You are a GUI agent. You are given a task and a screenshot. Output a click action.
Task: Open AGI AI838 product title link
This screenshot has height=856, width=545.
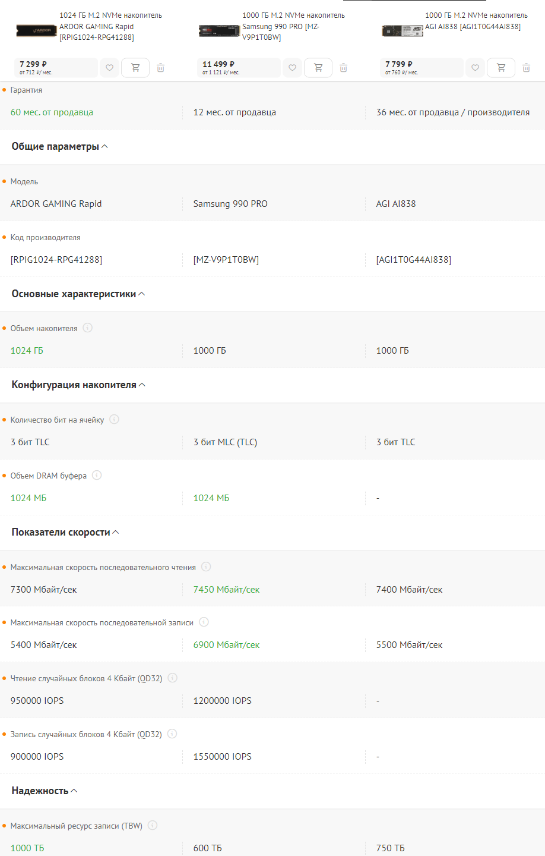[476, 21]
